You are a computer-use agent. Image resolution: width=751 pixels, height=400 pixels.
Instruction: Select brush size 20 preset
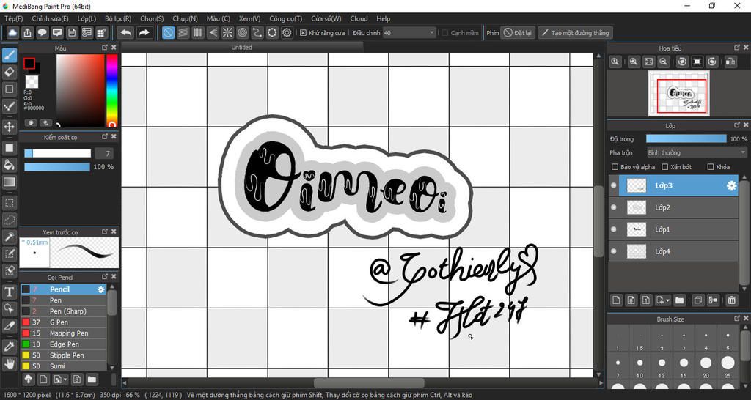click(x=706, y=363)
